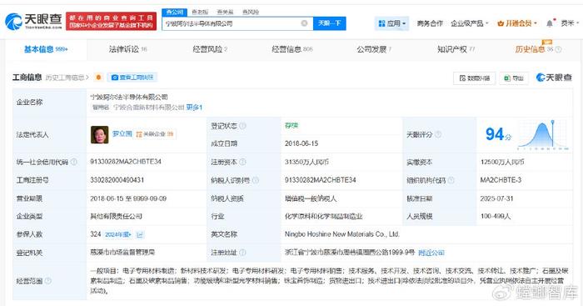583x306 pixels.
Task: Switch to the 知识产权 tab
Action: (456, 49)
